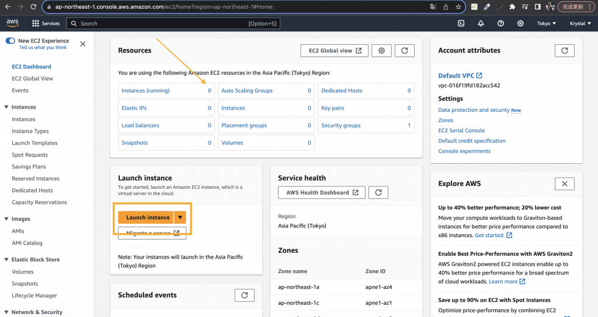Refresh the Resources panel

coord(405,51)
